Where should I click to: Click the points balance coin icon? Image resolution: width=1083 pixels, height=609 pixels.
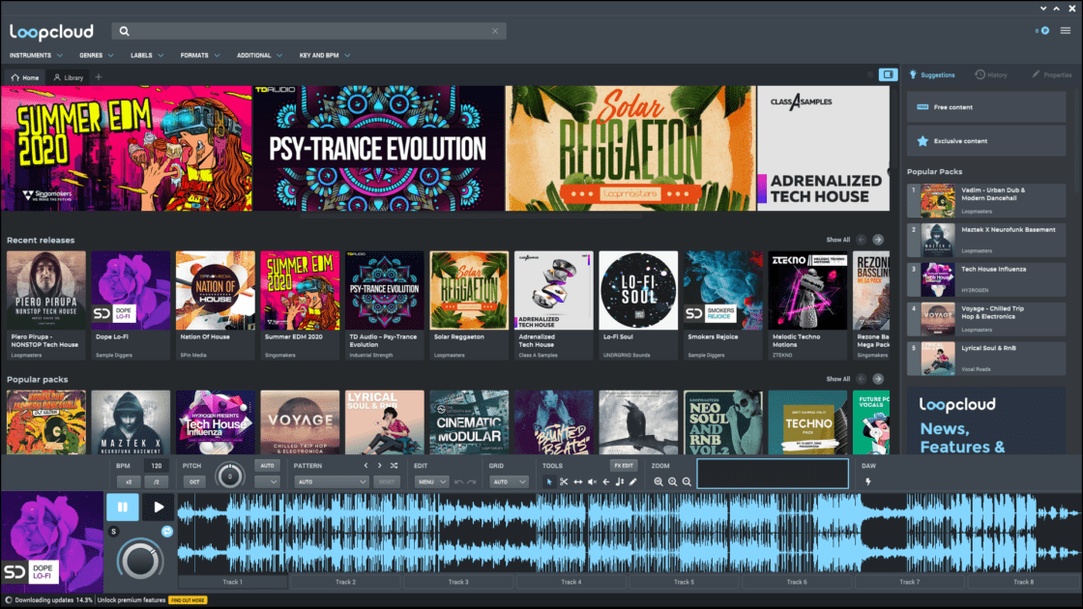1044,30
